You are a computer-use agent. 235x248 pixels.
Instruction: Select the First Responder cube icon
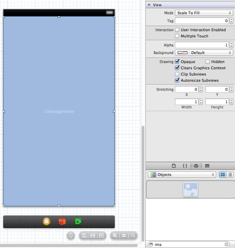point(62,221)
